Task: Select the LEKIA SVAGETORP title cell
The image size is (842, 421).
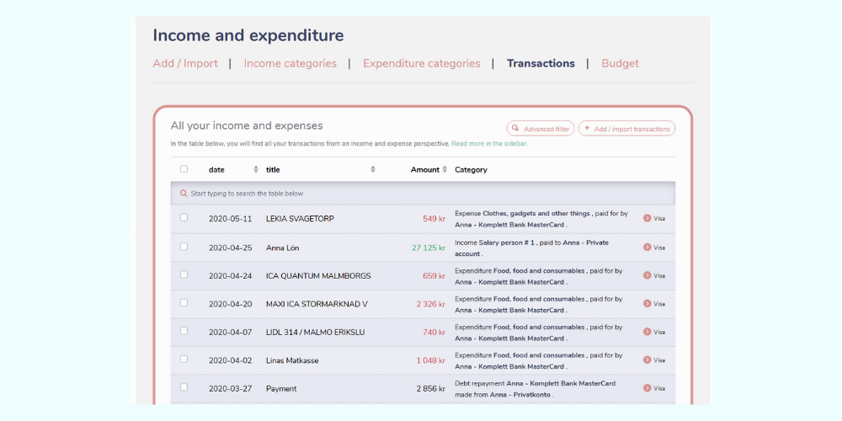Action: [301, 219]
